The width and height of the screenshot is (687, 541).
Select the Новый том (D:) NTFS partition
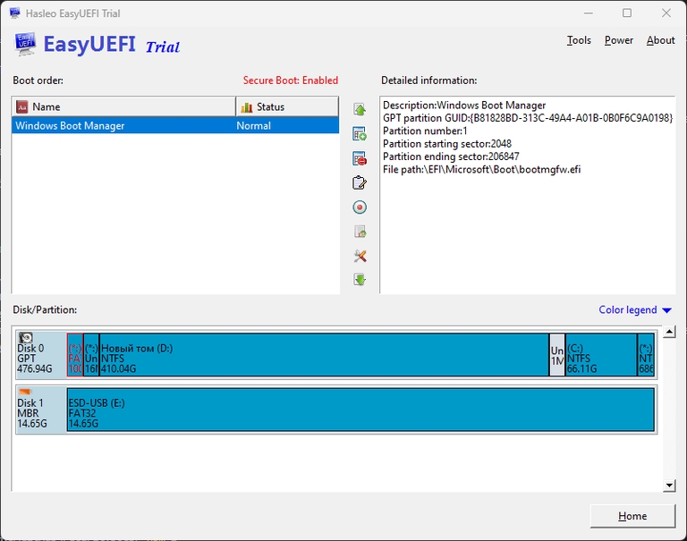coord(322,354)
